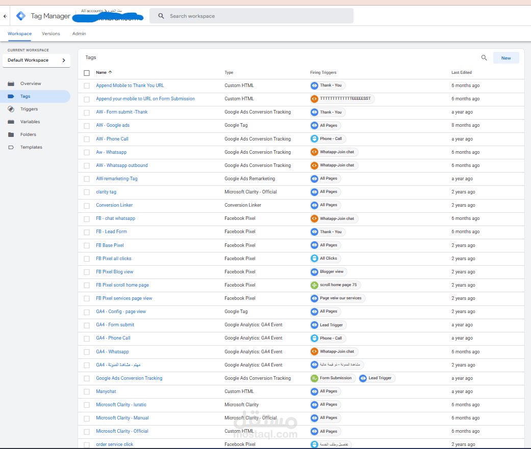Click the All Clicks trigger icon in the FB Pixel all clicks row
The height and width of the screenshot is (449, 531).
(x=314, y=259)
